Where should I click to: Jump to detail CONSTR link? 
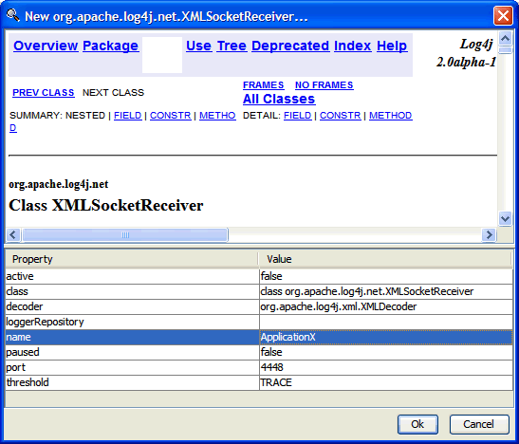coord(341,116)
